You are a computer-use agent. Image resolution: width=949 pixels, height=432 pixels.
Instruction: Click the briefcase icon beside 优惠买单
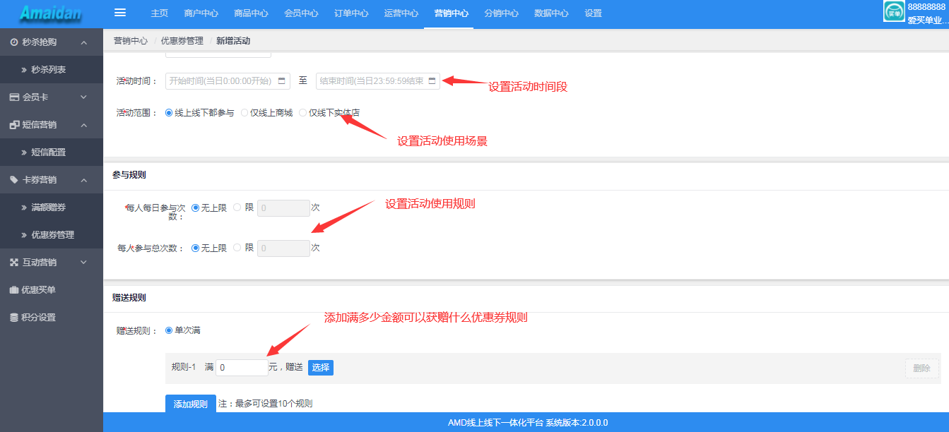tap(14, 290)
